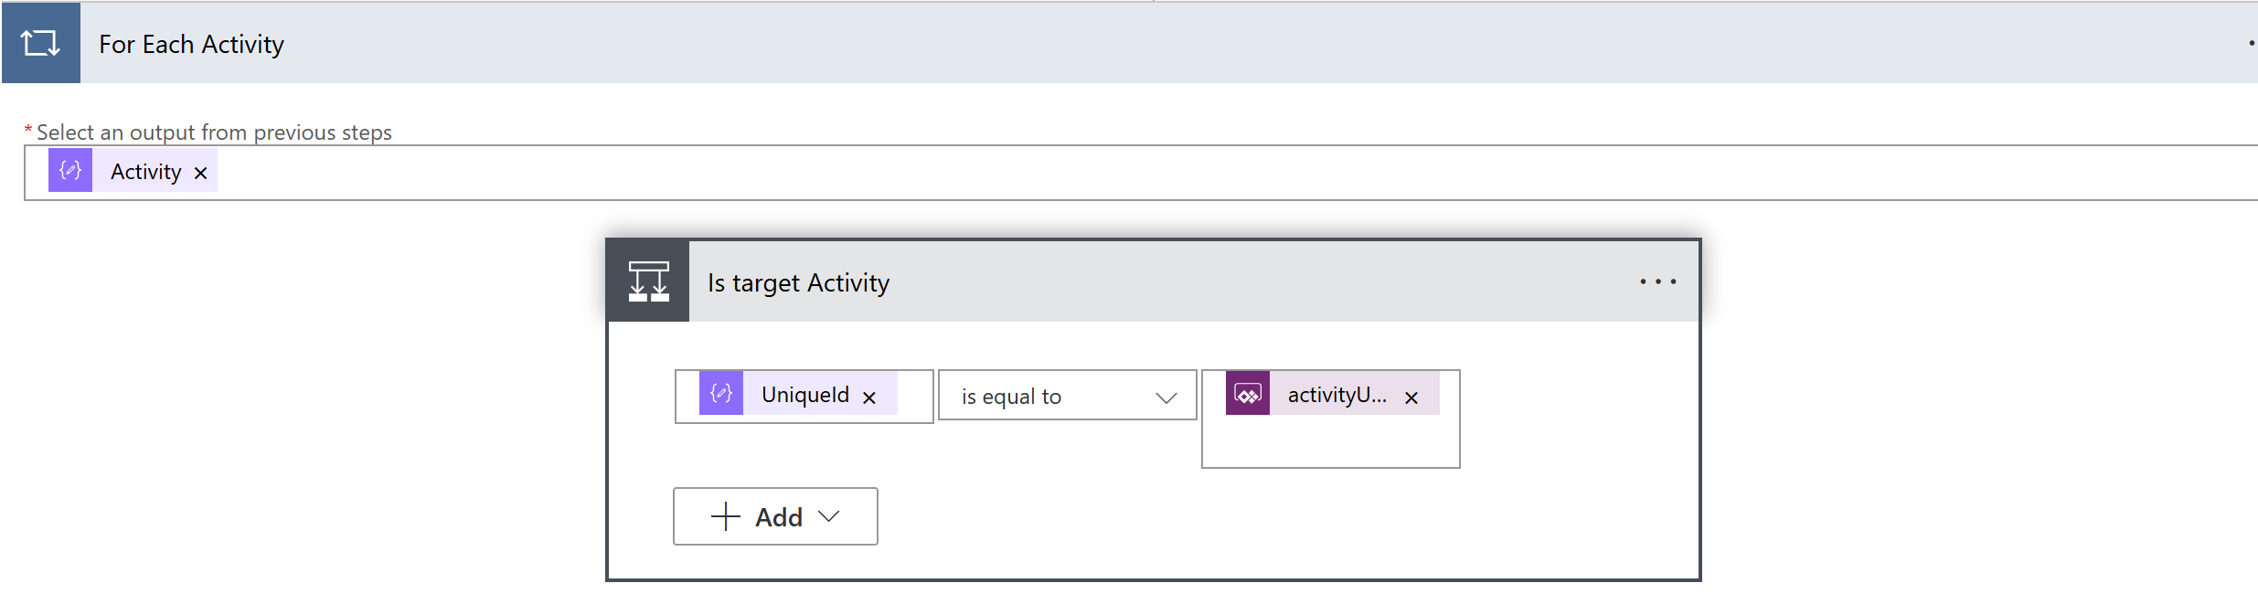This screenshot has height=594, width=2258.
Task: Click the Is target Activity title bar
Action: 1188,282
